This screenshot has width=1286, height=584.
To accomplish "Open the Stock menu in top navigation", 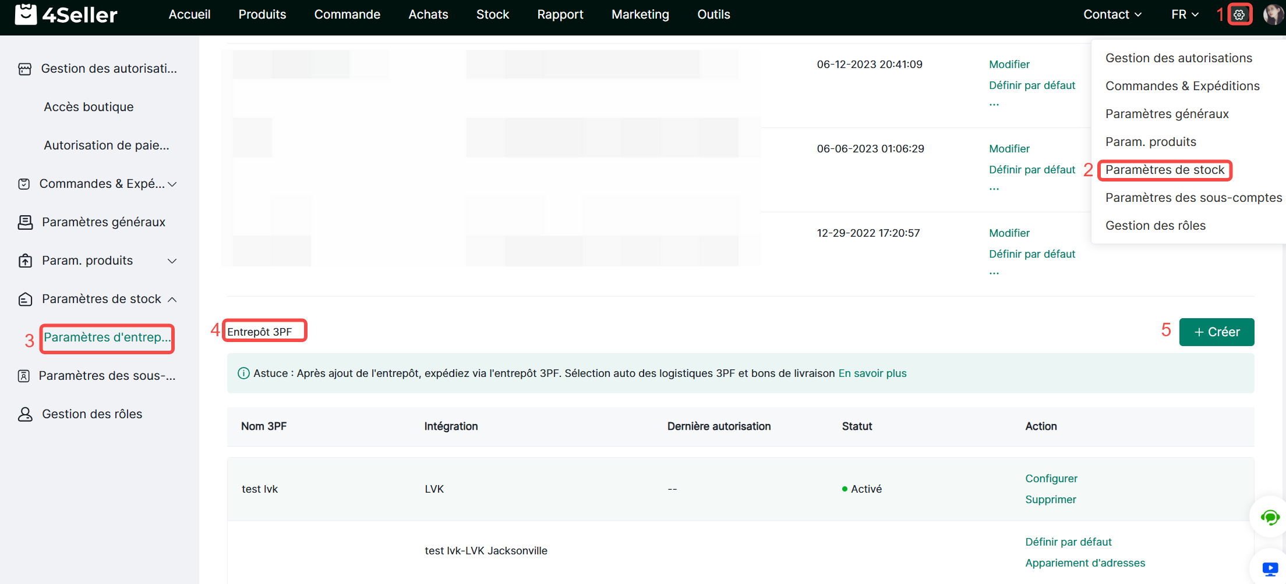I will [x=492, y=15].
